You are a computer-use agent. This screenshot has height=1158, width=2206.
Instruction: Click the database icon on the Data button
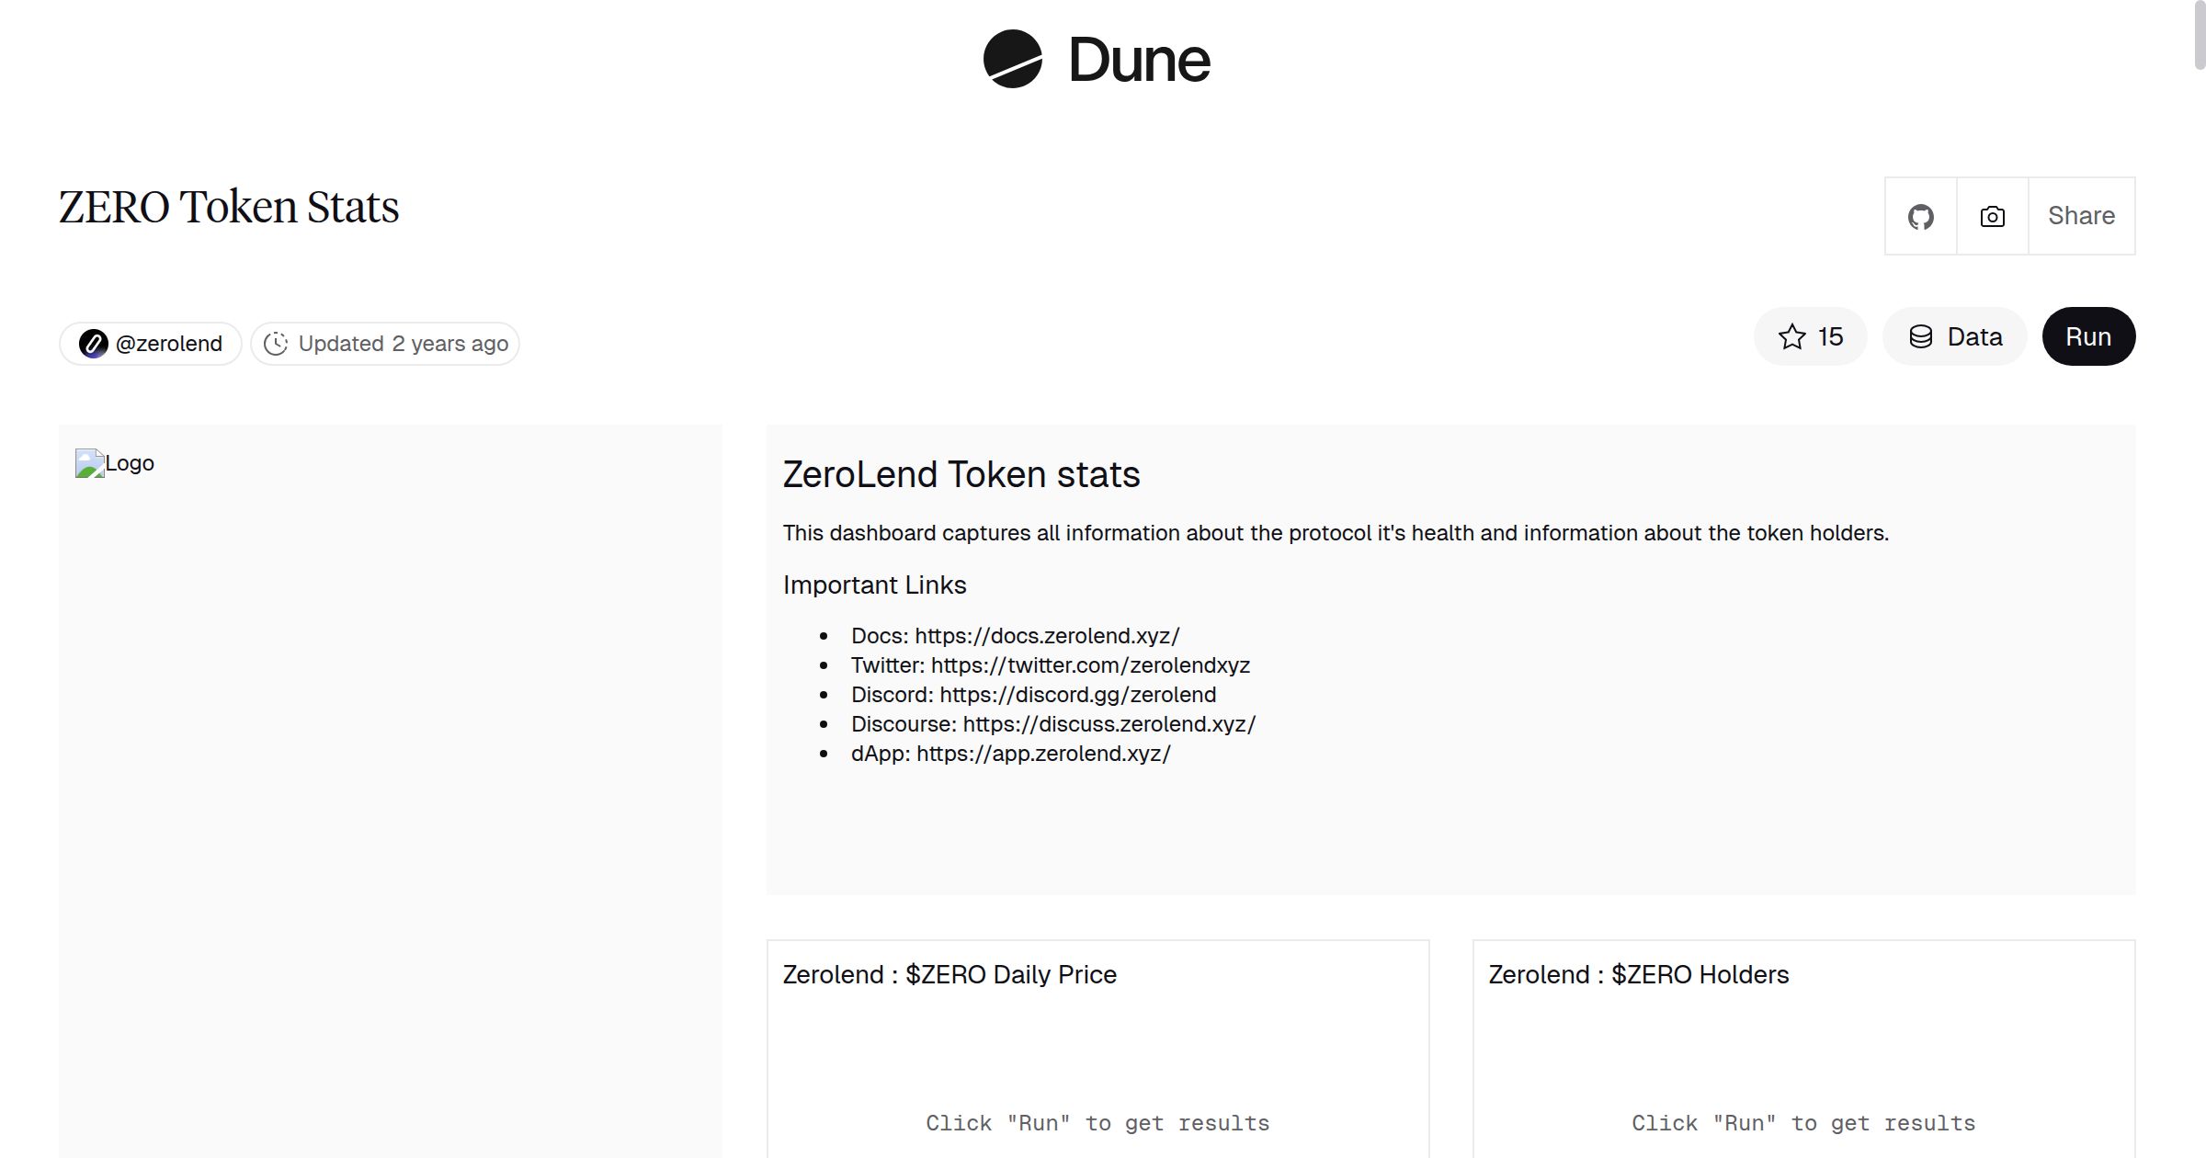(x=1923, y=336)
